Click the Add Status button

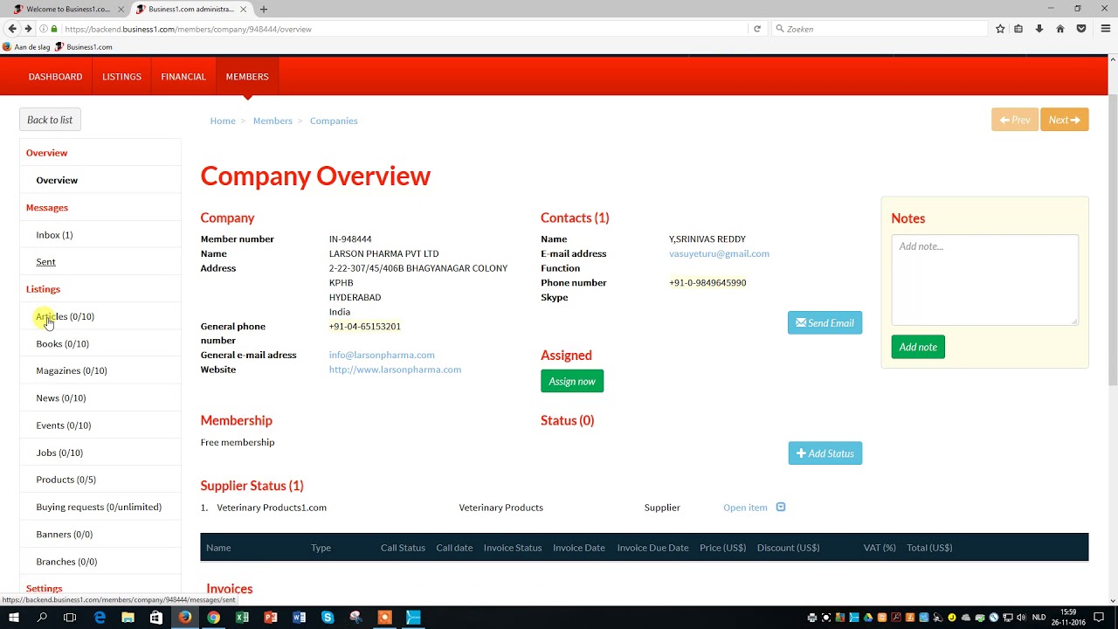pyautogui.click(x=825, y=453)
